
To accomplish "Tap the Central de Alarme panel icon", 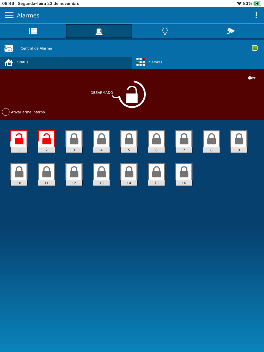I will (x=9, y=48).
